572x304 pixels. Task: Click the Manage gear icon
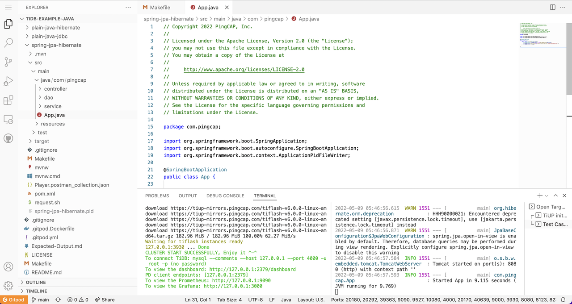click(8, 286)
